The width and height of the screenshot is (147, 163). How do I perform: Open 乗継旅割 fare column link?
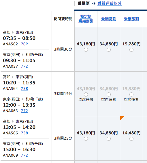131,19
